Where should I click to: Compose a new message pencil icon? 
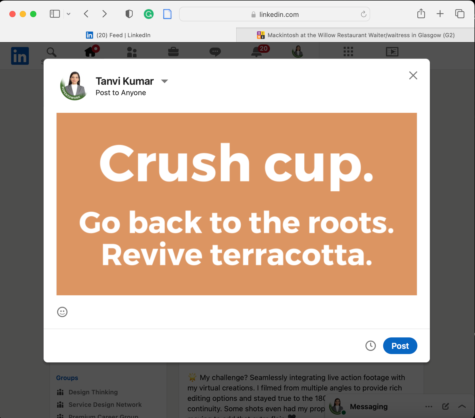[446, 406]
